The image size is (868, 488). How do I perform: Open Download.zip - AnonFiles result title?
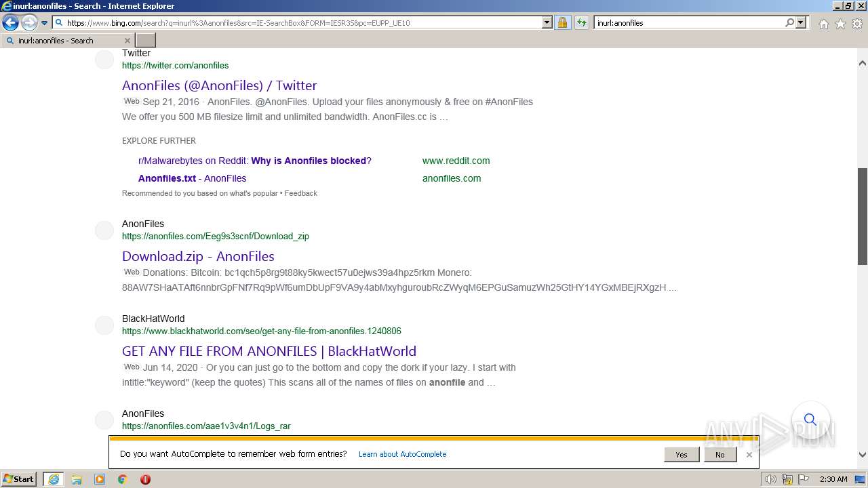tap(198, 256)
